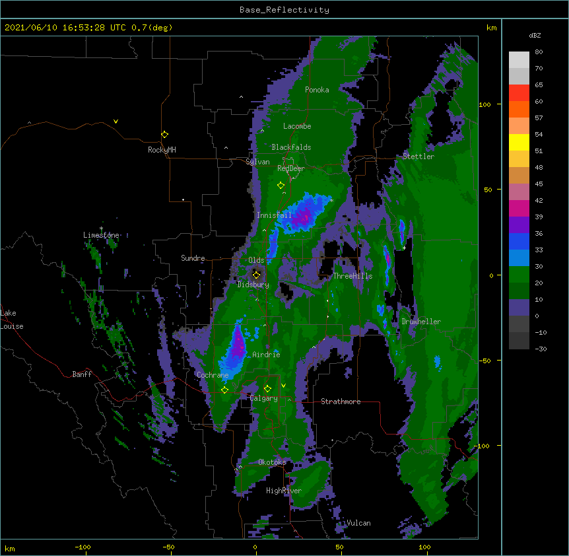This screenshot has width=569, height=556.
Task: Select the magenta swatch in the dBZ legend
Action: [519, 208]
